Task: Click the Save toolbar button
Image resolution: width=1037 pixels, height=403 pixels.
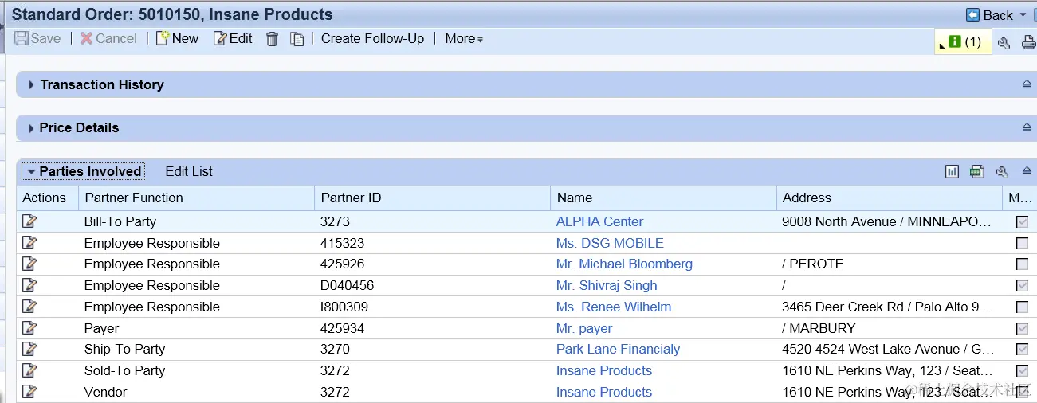Action: tap(37, 38)
